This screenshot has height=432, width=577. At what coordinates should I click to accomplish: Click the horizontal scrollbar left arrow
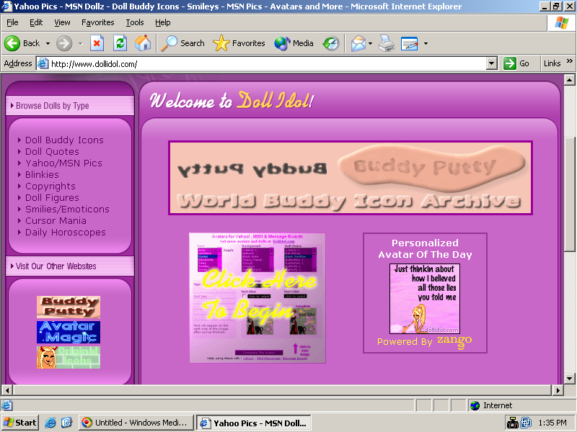pos(7,390)
